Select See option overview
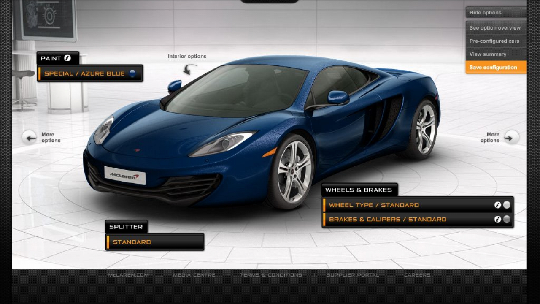The height and width of the screenshot is (304, 540). tap(496, 28)
